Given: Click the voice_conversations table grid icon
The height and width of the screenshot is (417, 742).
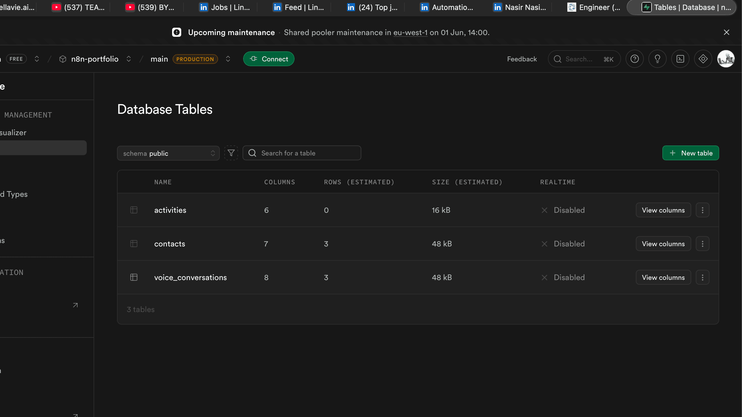Looking at the screenshot, I should pos(134,278).
